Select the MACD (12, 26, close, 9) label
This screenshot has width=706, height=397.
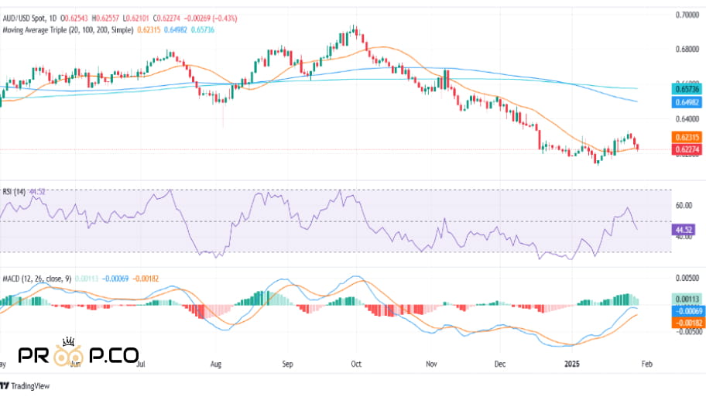(x=37, y=279)
